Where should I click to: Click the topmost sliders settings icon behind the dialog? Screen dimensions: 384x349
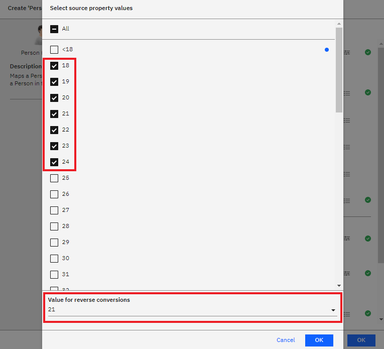tap(347, 52)
